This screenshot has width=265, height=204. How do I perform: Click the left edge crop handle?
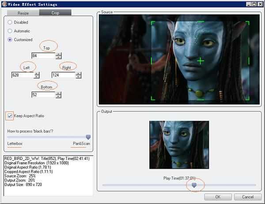click(x=151, y=61)
